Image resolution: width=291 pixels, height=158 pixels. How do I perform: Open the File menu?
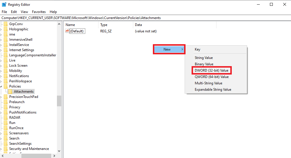4,12
